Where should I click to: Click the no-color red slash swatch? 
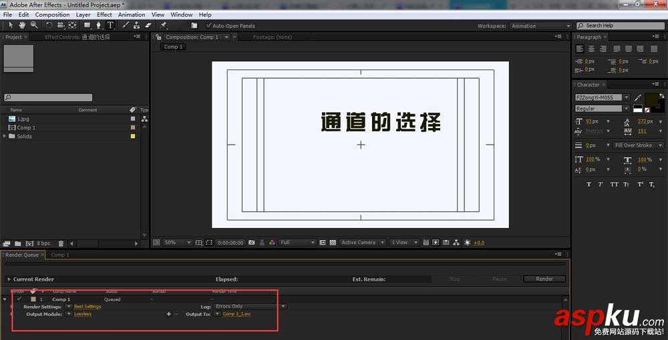coord(647,109)
